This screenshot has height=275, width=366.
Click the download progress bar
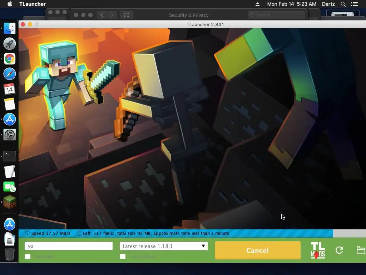(192, 233)
